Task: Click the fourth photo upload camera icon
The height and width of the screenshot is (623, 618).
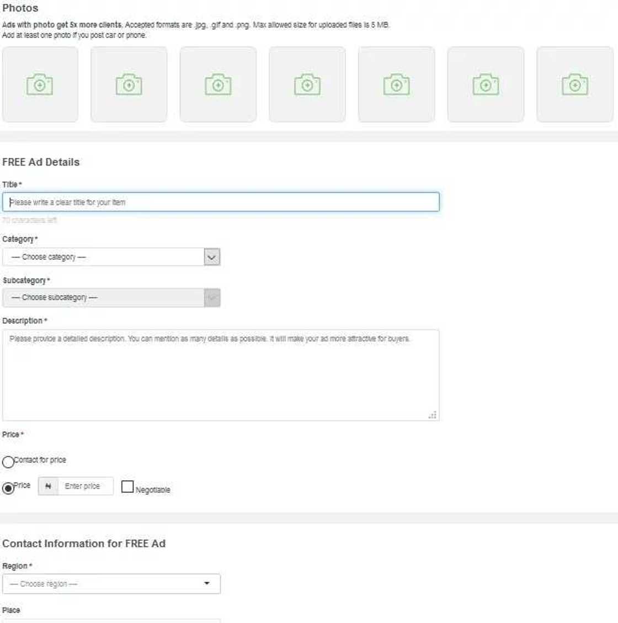Action: point(307,84)
